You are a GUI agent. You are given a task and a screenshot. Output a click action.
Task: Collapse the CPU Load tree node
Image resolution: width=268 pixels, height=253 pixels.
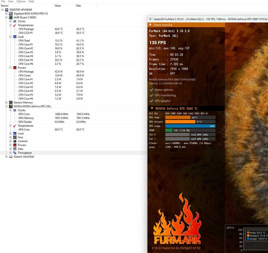[11, 37]
